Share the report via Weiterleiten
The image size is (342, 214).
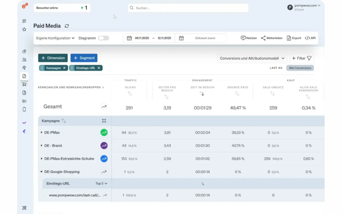click(272, 38)
